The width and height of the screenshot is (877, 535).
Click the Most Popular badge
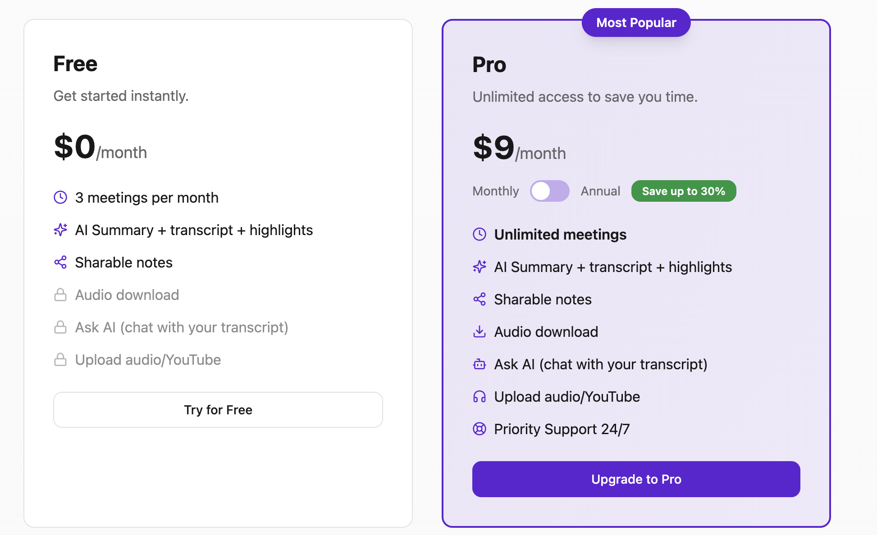click(x=636, y=23)
